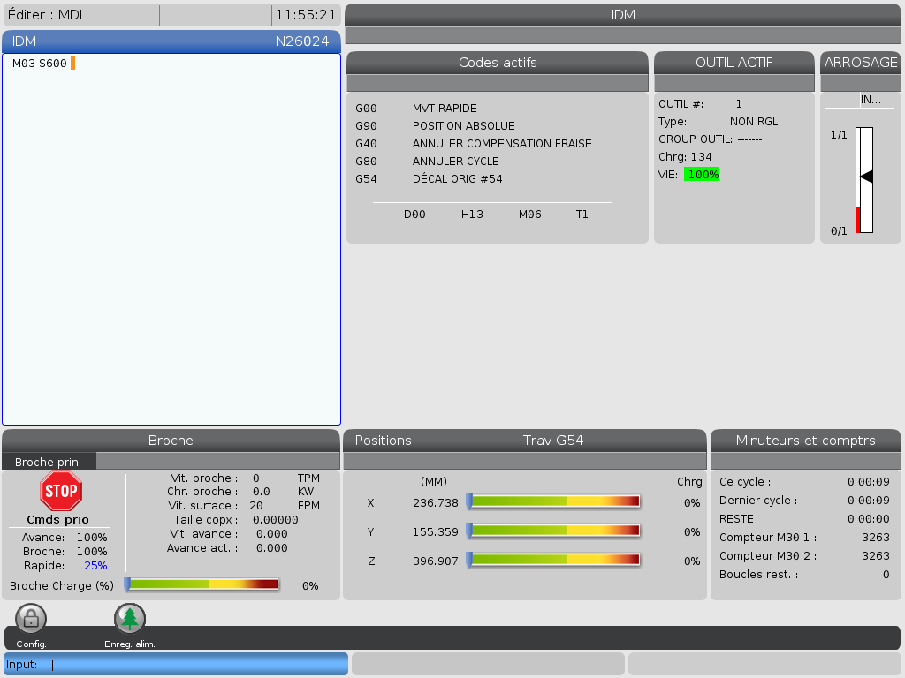Click in the Input text field
This screenshot has height=678, width=905.
(x=194, y=665)
